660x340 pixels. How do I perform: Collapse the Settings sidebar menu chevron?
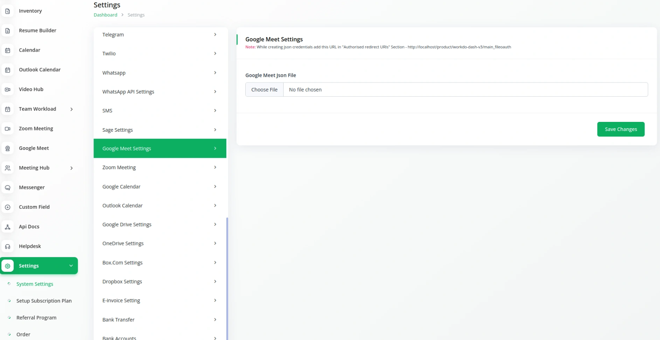tap(71, 266)
